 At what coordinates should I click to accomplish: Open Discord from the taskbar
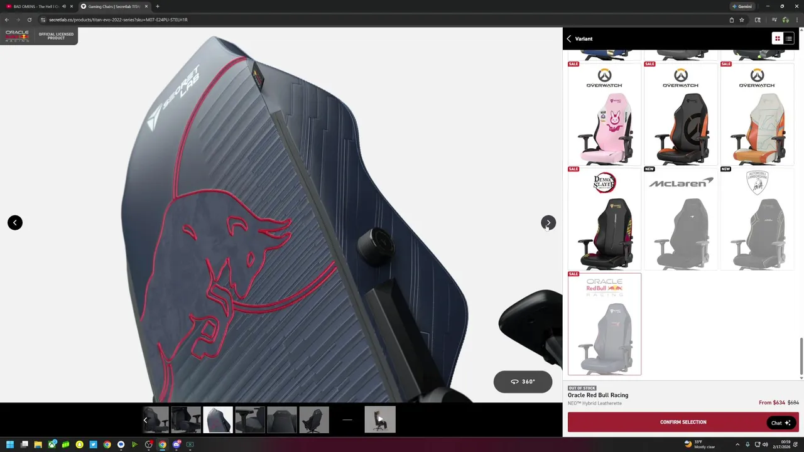pyautogui.click(x=177, y=444)
